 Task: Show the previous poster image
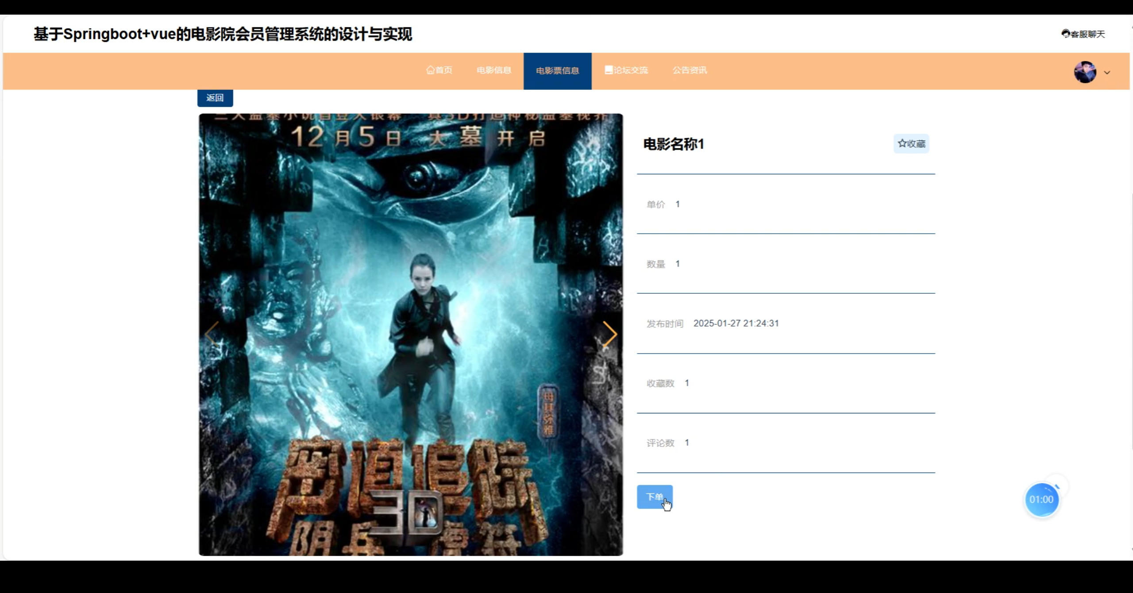pos(212,334)
